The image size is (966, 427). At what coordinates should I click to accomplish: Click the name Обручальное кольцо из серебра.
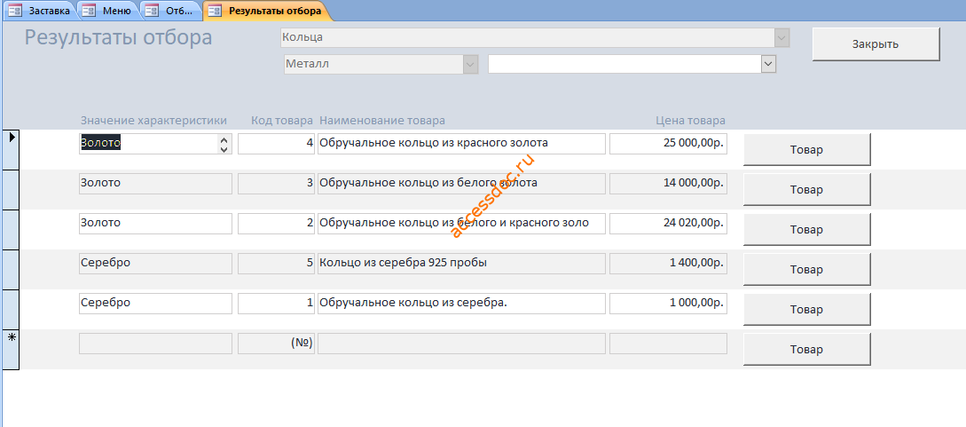coord(461,303)
